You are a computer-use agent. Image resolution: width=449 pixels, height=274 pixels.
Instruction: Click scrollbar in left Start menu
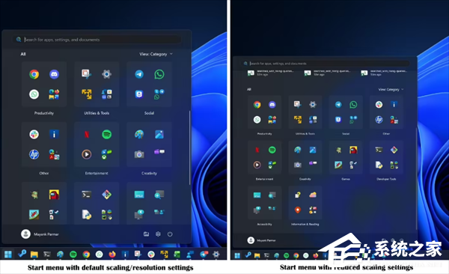189,147
